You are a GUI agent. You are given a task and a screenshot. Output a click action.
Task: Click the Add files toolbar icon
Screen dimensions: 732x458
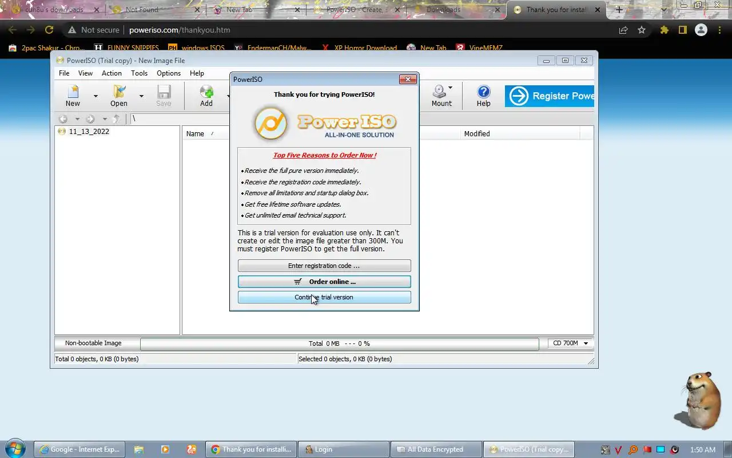point(206,96)
